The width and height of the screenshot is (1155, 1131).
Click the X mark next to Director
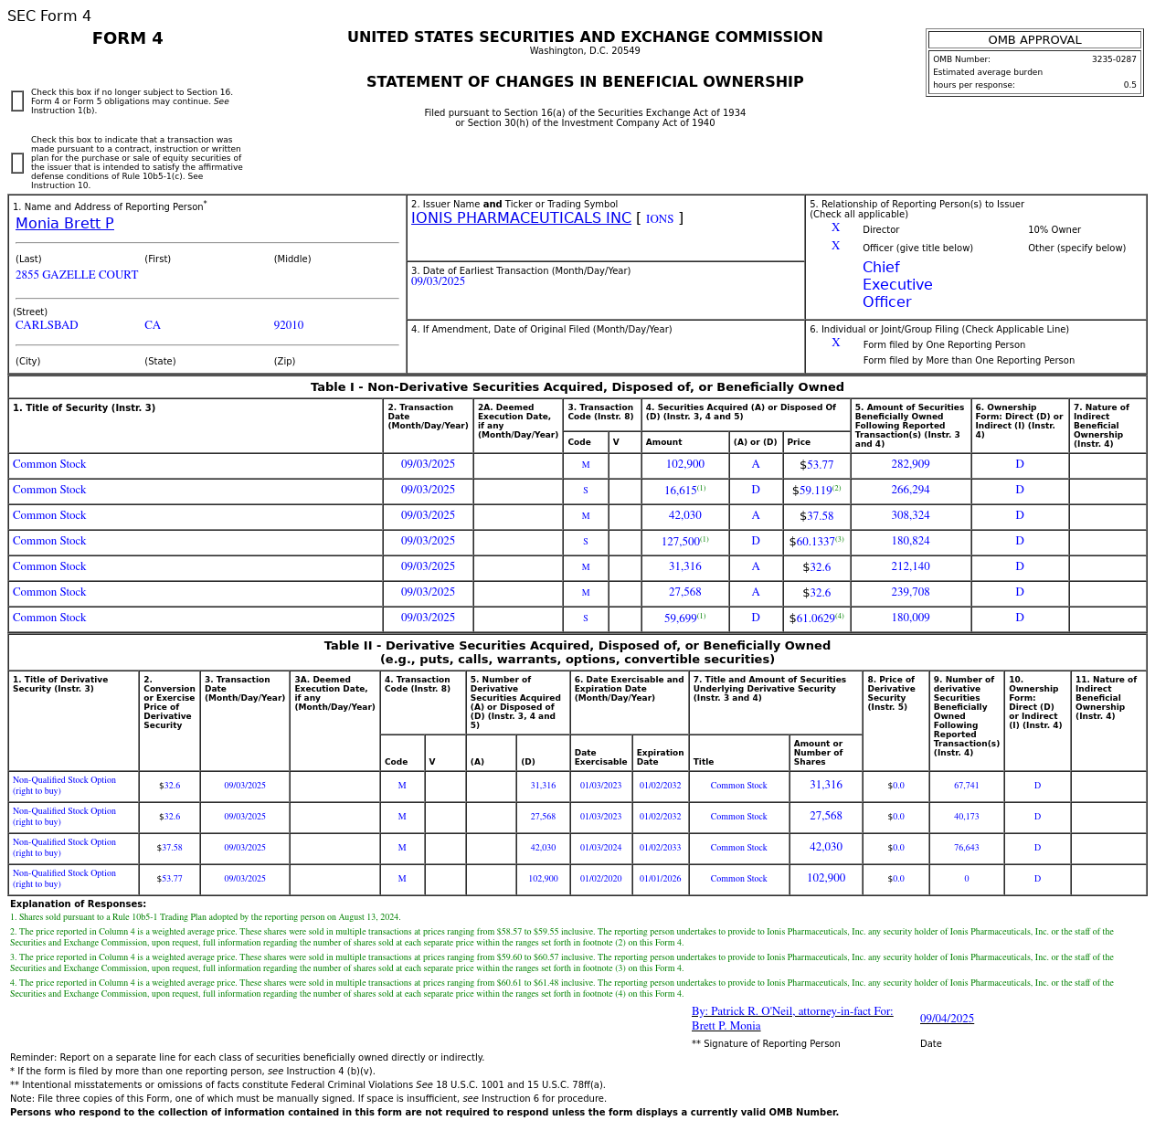(835, 228)
